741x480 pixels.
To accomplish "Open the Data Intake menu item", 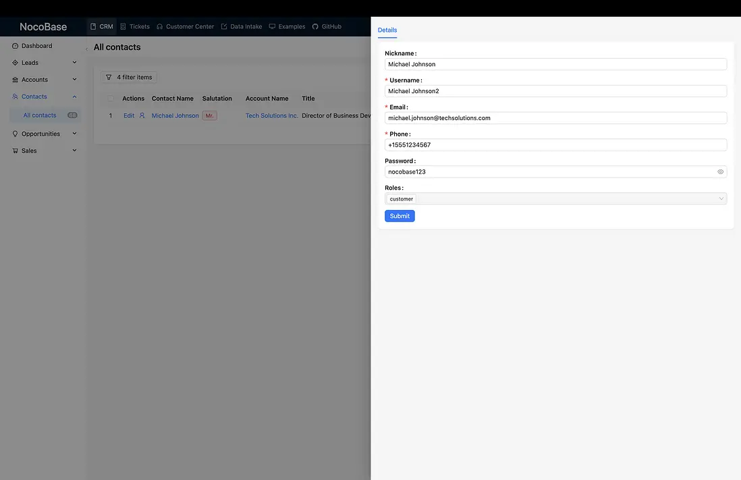I will 244,26.
